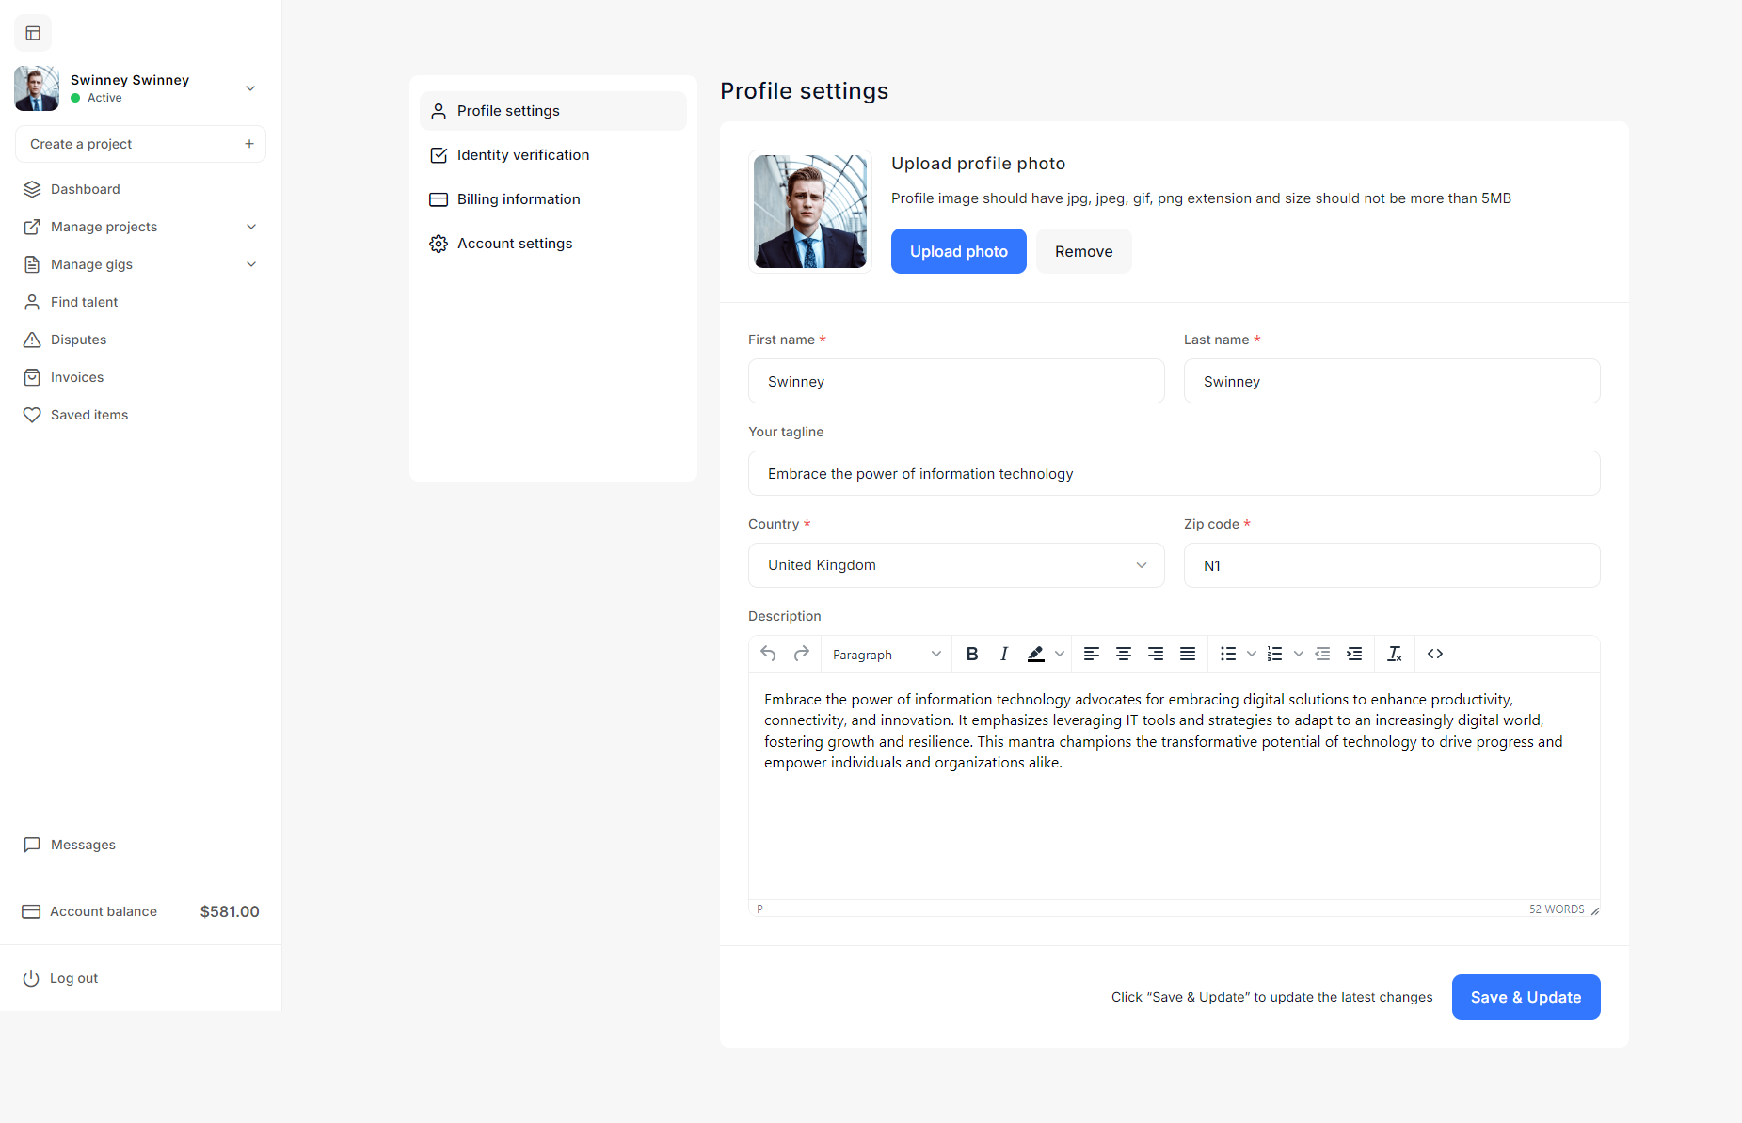This screenshot has width=1742, height=1123.
Task: Click the undo icon in editor toolbar
Action: pos(769,654)
